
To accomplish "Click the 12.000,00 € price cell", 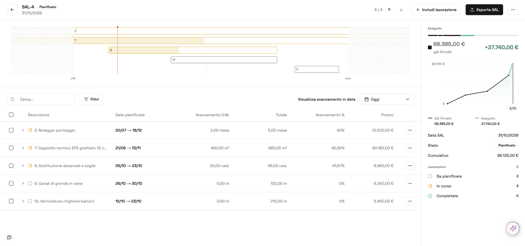I will (382, 130).
